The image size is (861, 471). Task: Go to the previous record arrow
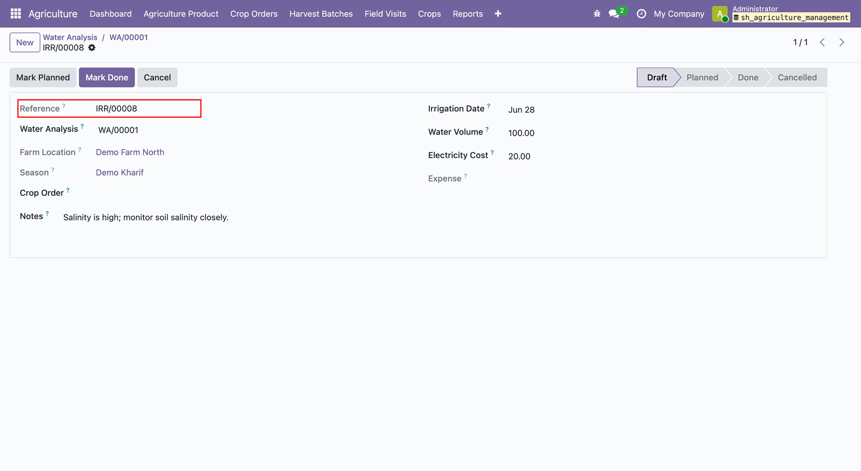coord(822,42)
